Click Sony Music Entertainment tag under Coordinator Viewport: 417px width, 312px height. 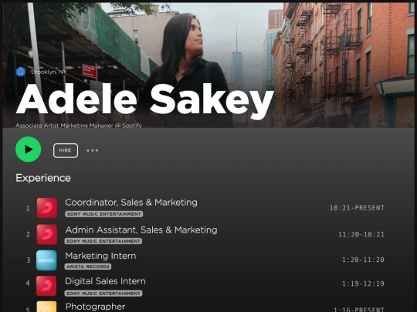[104, 214]
